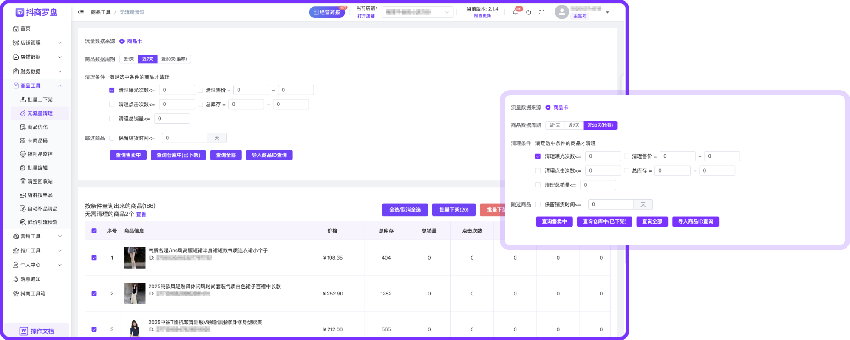This screenshot has height=340, width=850.
Task: Open 首页 home icon in sidebar
Action: coord(16,28)
